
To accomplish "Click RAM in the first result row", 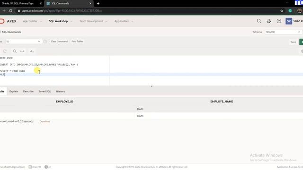I will tap(140, 109).
